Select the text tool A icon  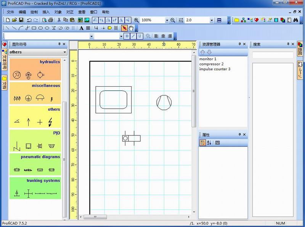click(x=81, y=28)
